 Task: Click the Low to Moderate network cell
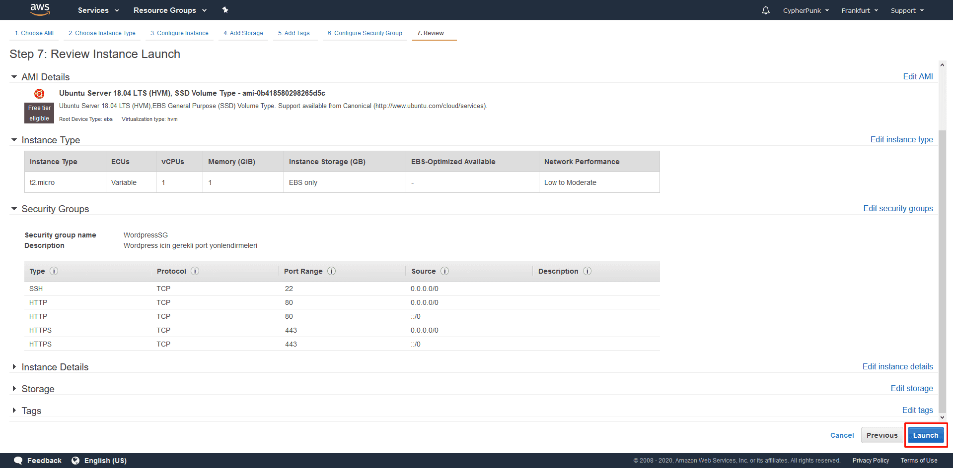point(599,182)
